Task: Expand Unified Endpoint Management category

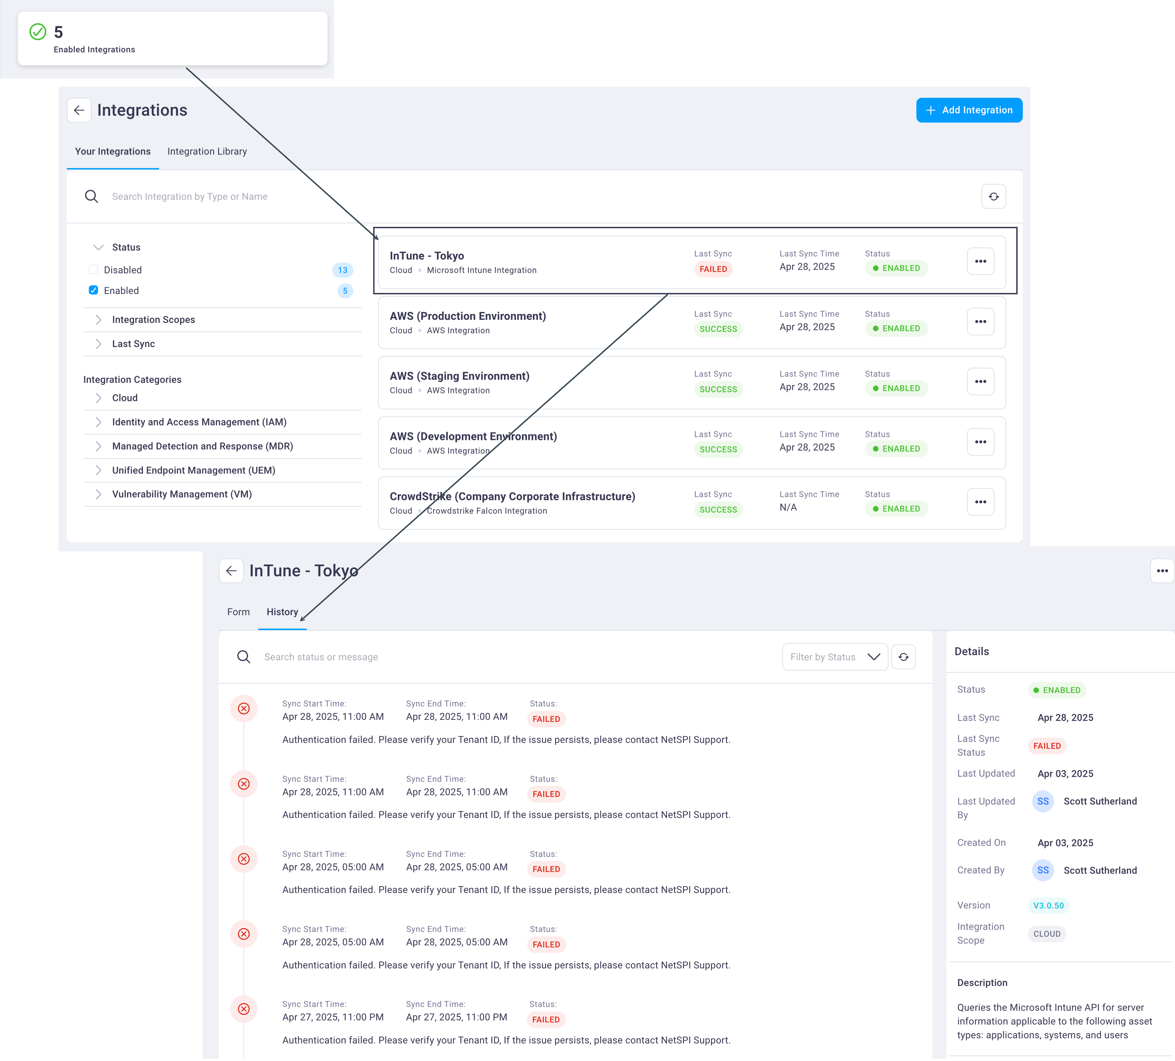Action: click(x=98, y=470)
